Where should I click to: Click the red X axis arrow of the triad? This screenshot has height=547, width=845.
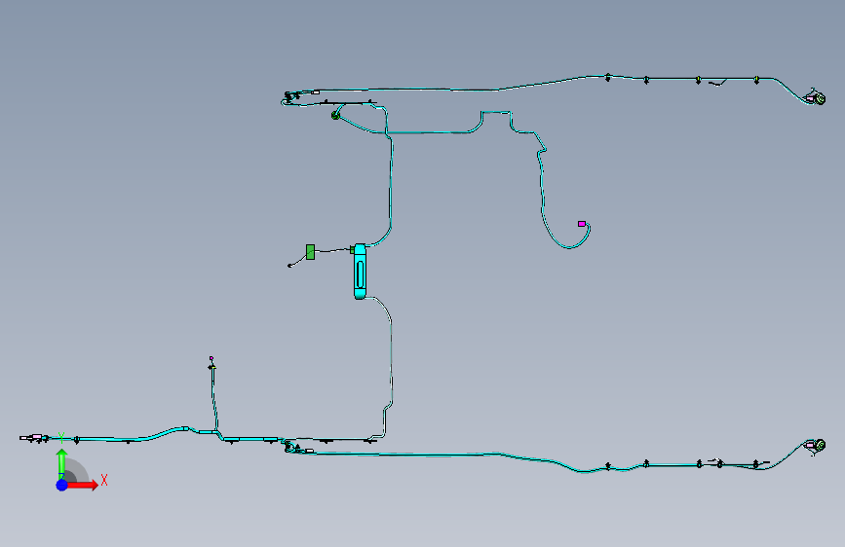(x=82, y=485)
